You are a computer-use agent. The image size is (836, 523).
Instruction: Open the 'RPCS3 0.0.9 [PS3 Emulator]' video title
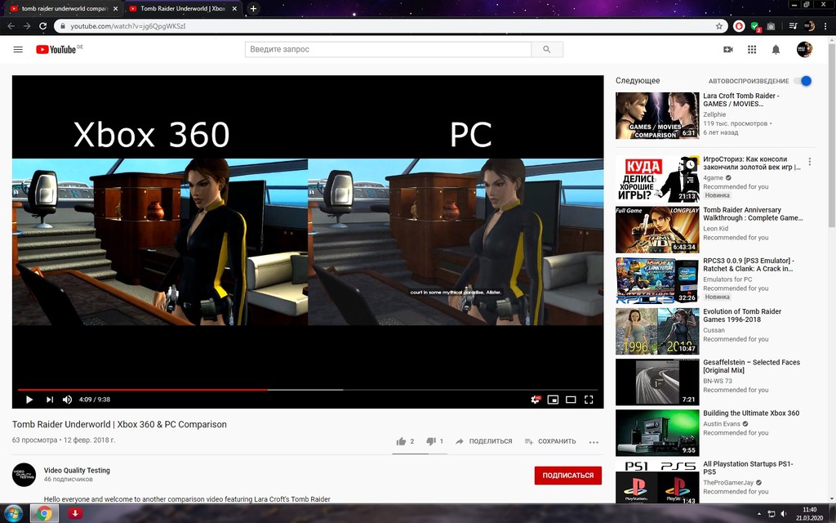pos(749,265)
